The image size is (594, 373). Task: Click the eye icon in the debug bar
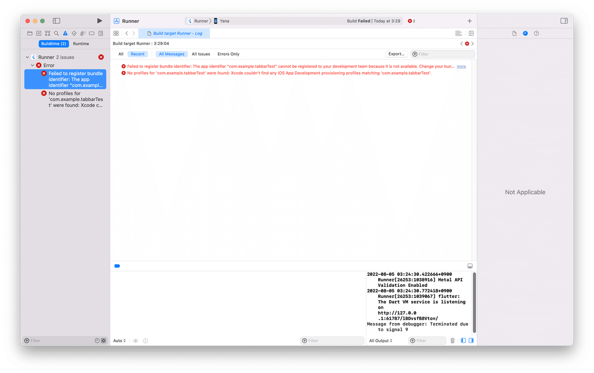click(136, 340)
